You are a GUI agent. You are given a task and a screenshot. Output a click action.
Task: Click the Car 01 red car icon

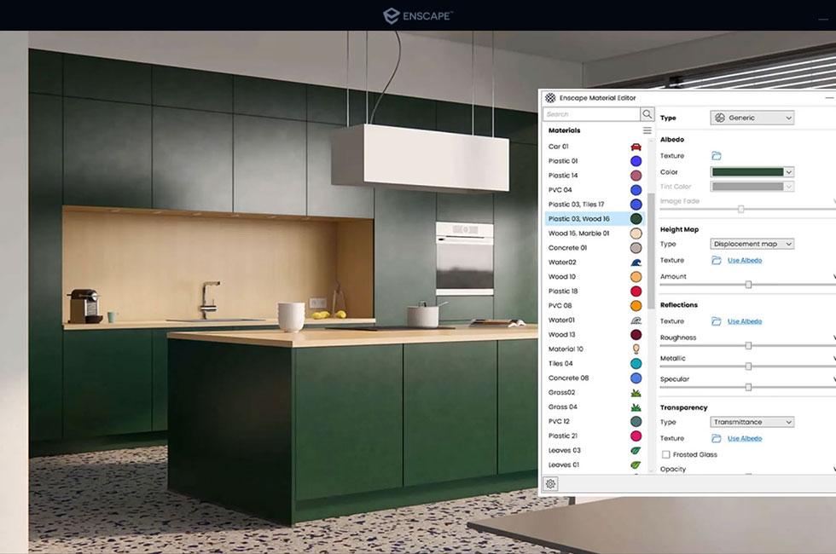tap(636, 147)
